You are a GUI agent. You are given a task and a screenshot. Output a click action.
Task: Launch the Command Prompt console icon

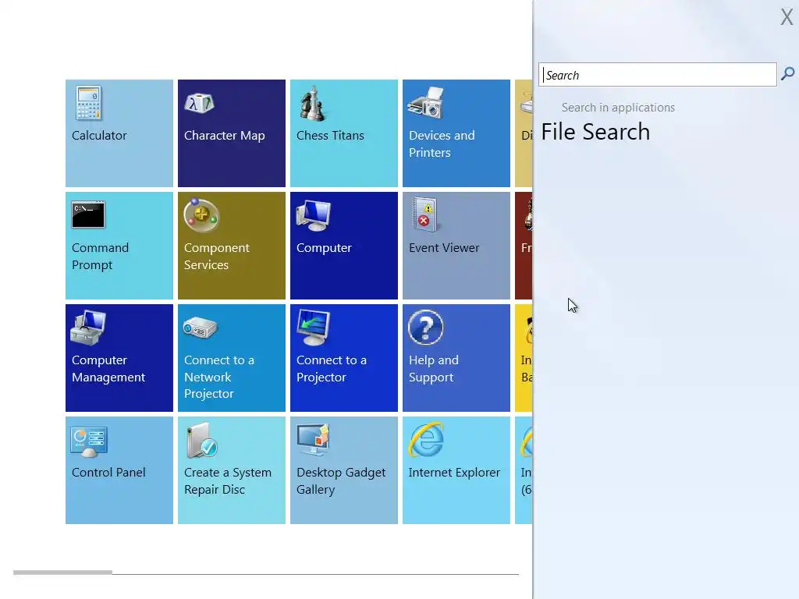pyautogui.click(x=88, y=215)
